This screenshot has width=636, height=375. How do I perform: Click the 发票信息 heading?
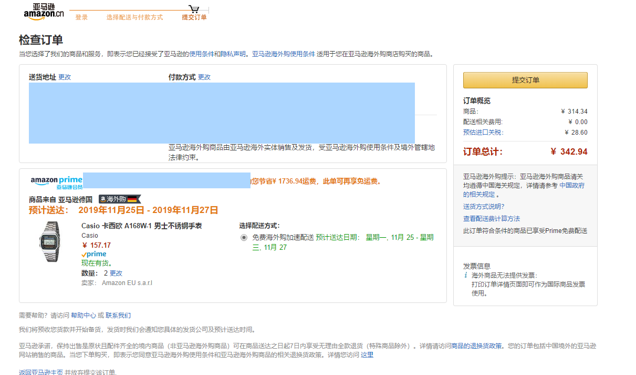point(477,266)
